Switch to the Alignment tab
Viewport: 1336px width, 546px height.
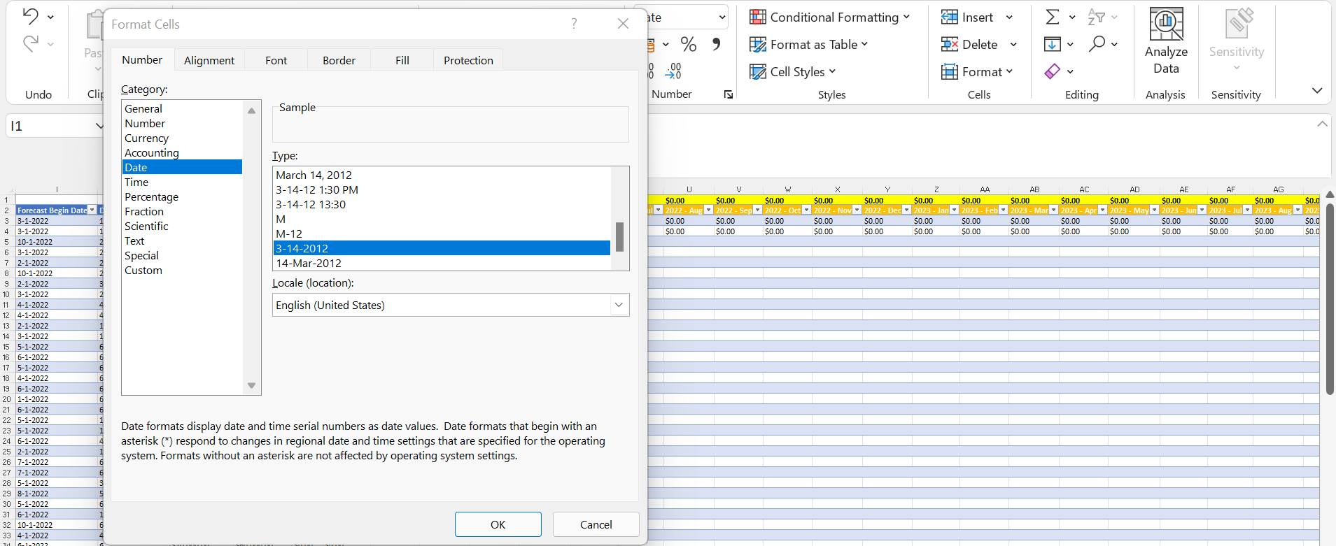coord(209,61)
